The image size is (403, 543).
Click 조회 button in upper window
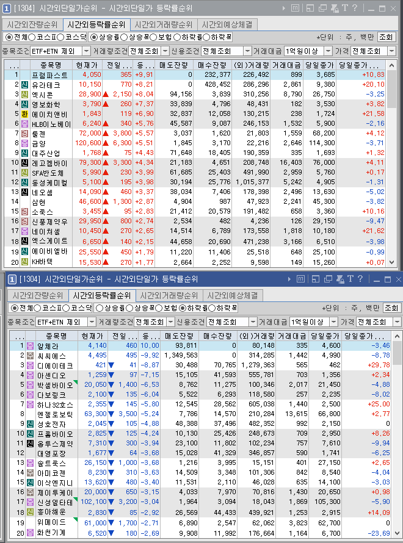(386, 37)
